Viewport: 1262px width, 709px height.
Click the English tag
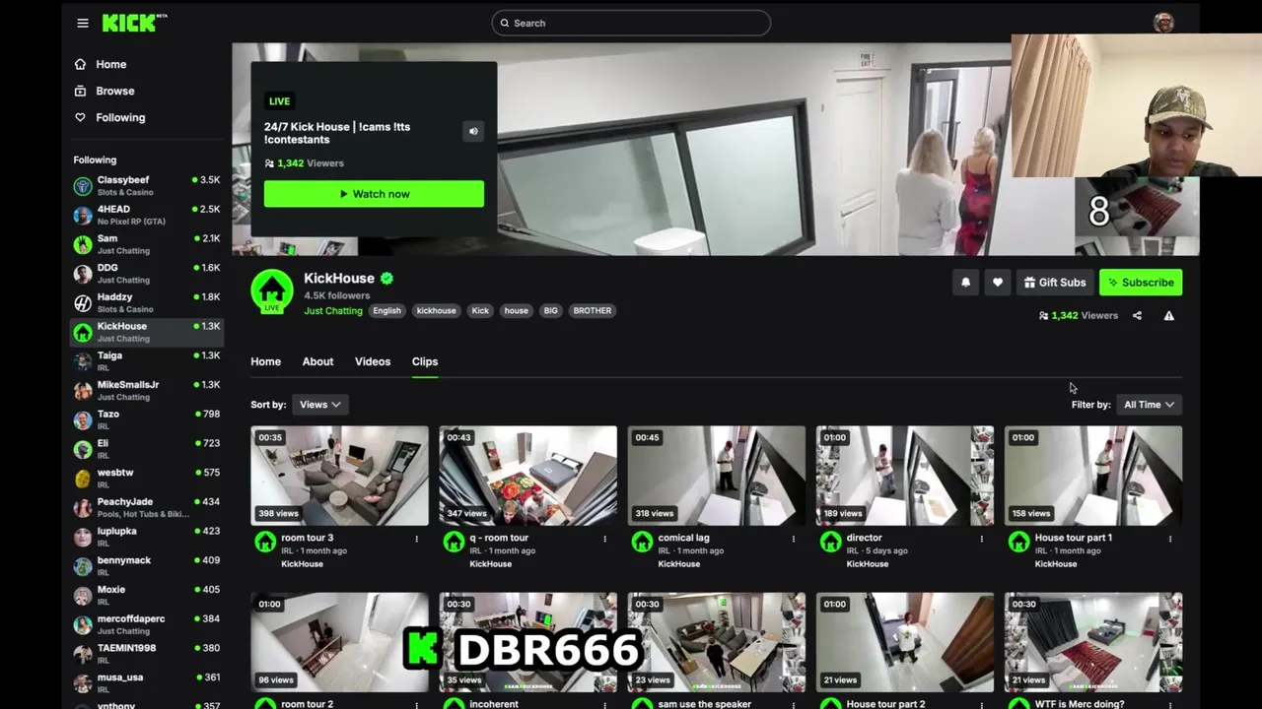click(386, 311)
